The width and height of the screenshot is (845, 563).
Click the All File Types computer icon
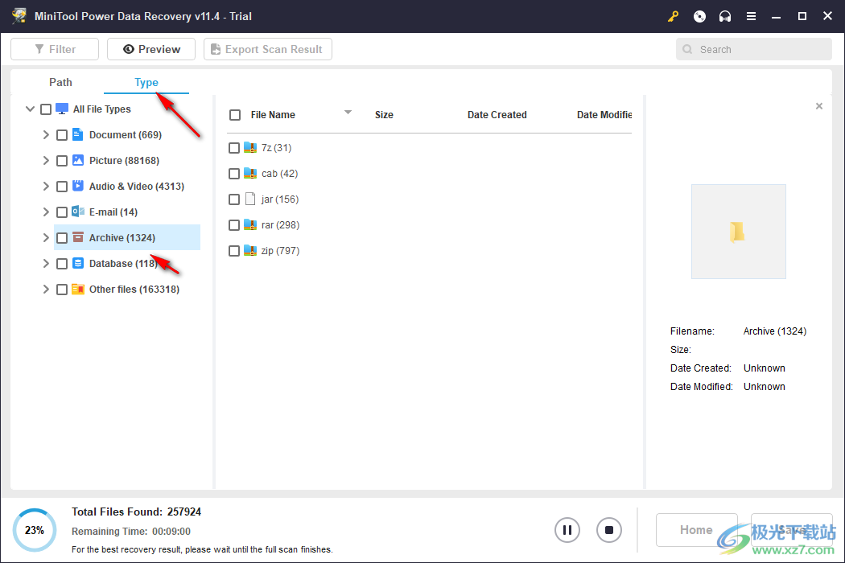pyautogui.click(x=62, y=109)
